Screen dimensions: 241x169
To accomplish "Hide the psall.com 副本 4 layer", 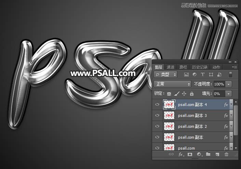I will 157,104.
